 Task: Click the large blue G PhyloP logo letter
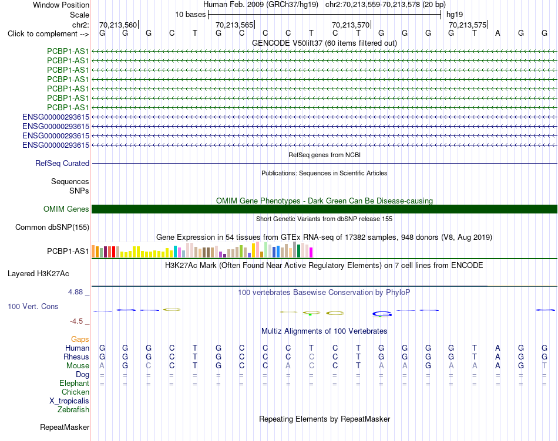click(x=382, y=314)
